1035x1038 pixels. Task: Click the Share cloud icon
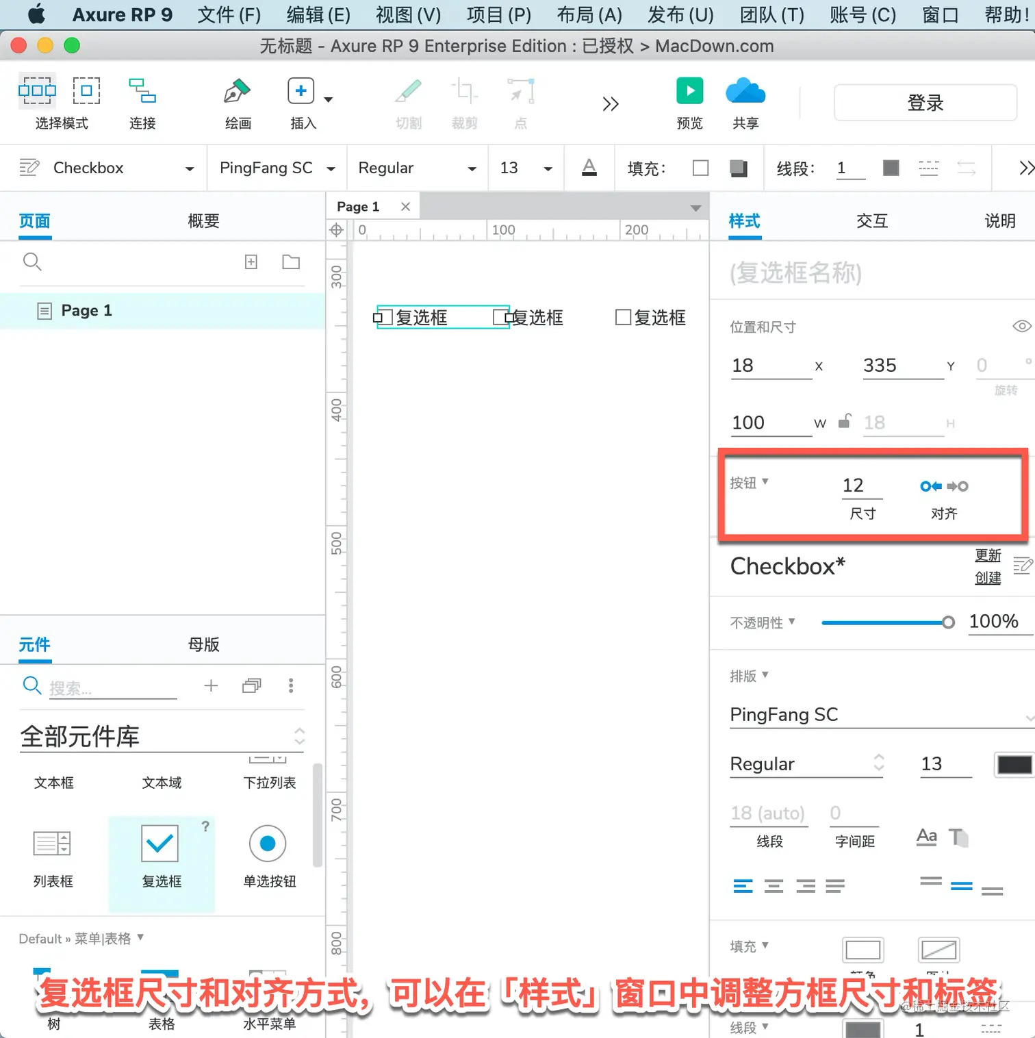[x=745, y=90]
